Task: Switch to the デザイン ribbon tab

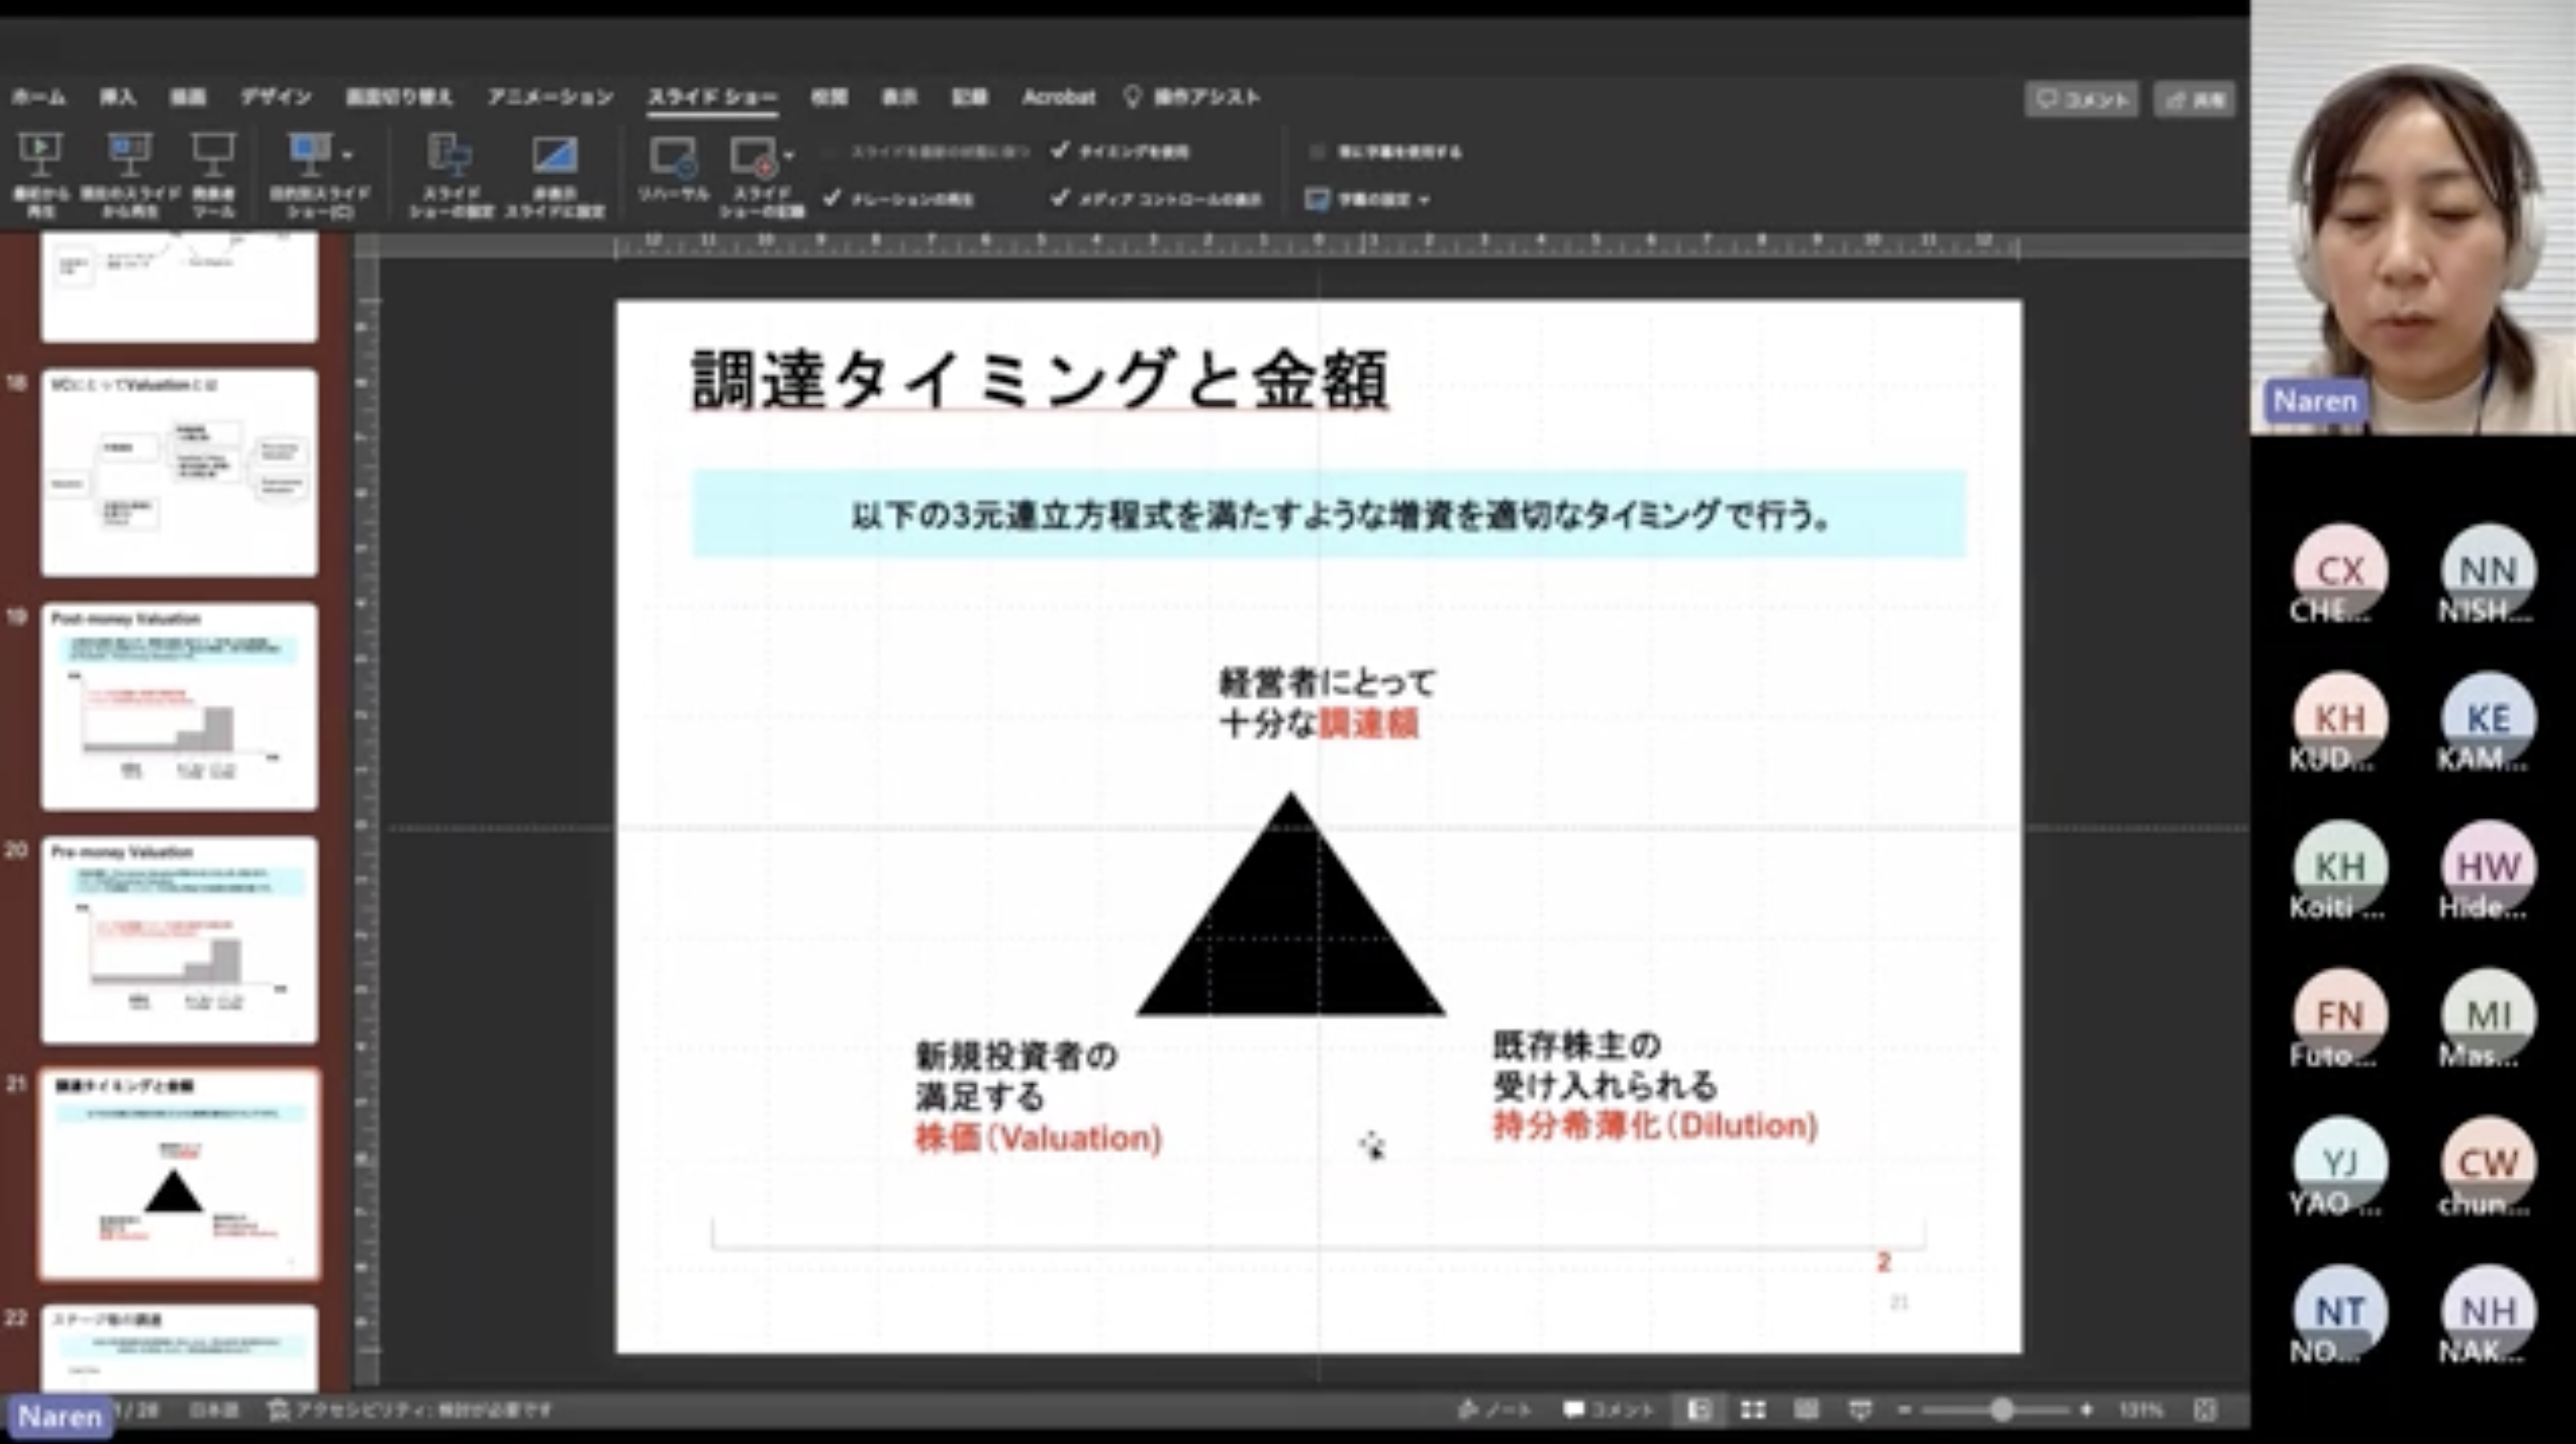Action: [x=276, y=97]
